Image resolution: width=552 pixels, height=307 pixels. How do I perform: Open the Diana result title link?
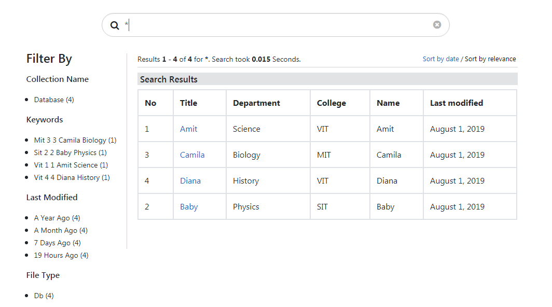tap(190, 181)
